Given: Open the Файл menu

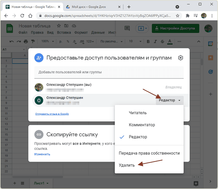Looking at the screenshot, I should pos(23,33).
